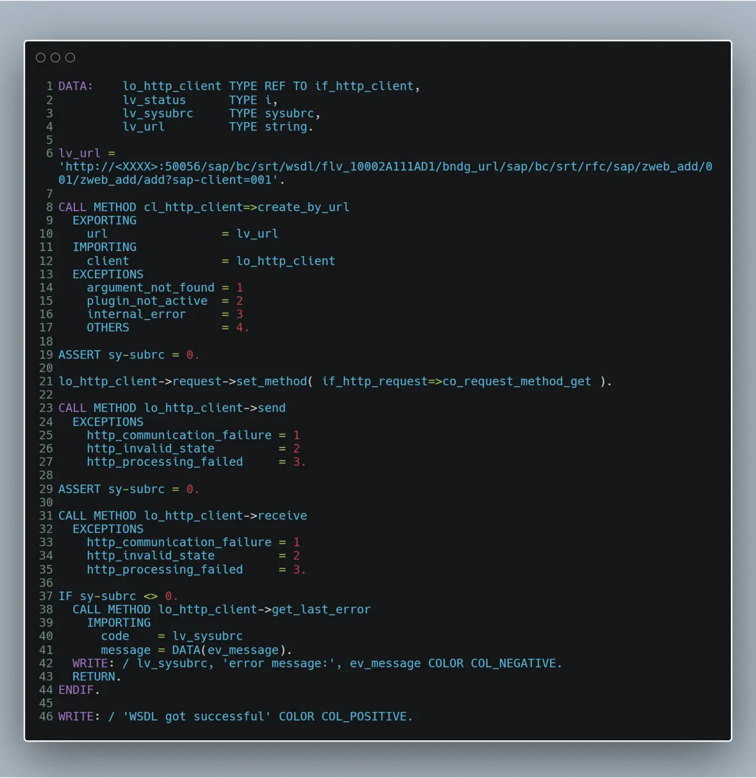
Task: Click the OTHERS exception on line 17
Action: (x=108, y=327)
